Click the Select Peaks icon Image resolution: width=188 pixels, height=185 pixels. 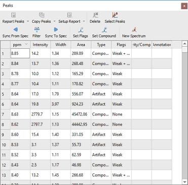pyautogui.click(x=115, y=15)
